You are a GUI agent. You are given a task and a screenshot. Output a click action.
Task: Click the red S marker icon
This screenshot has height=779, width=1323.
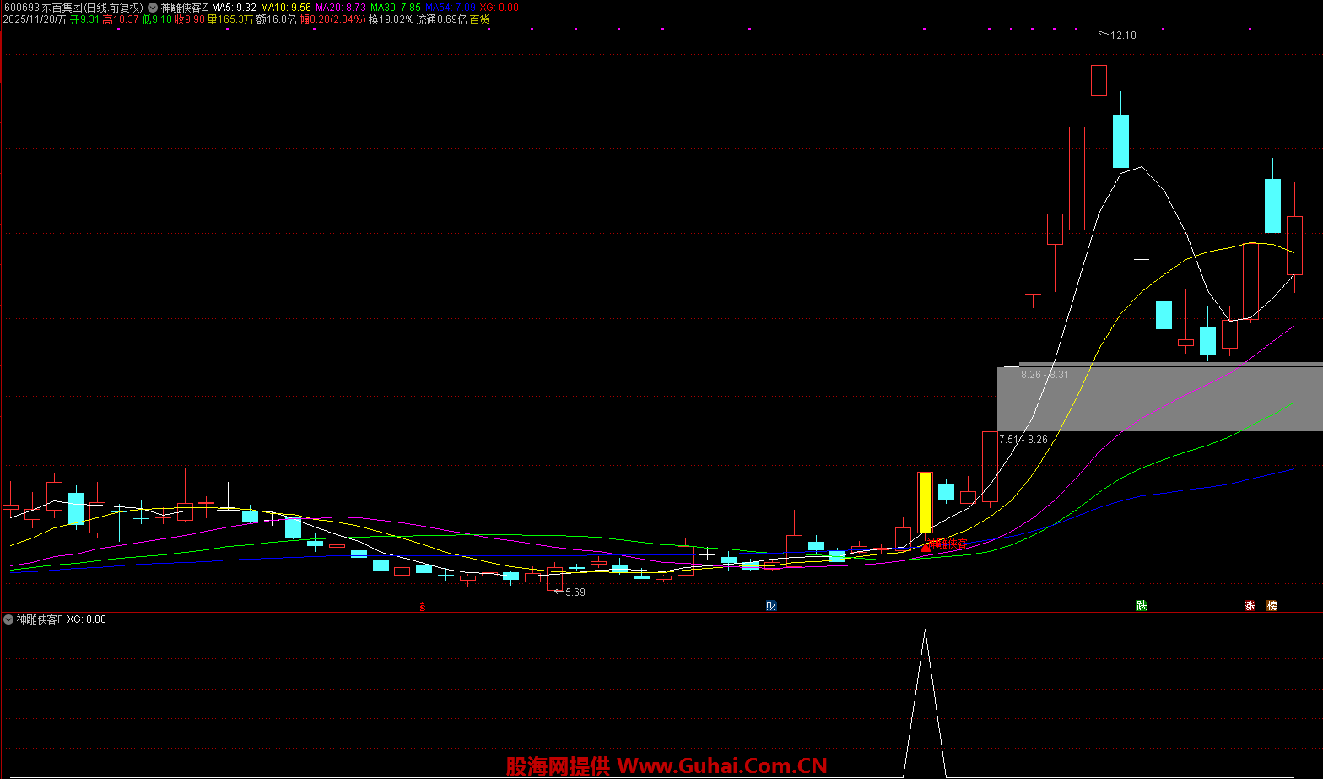423,606
